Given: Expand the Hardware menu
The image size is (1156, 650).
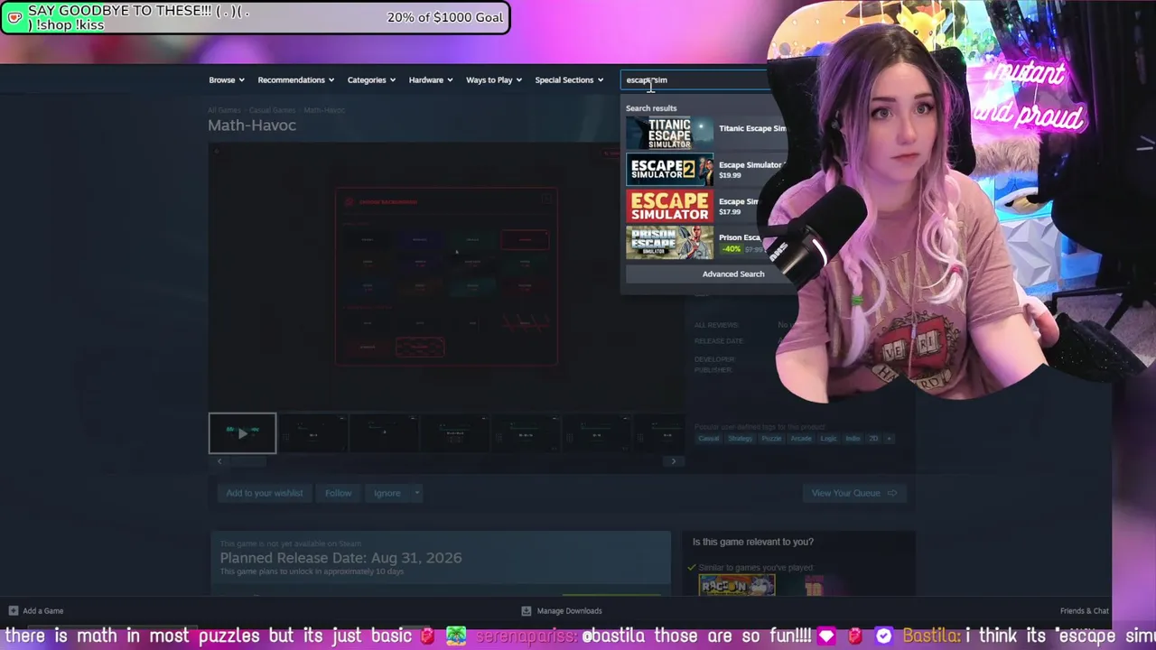Looking at the screenshot, I should [431, 80].
